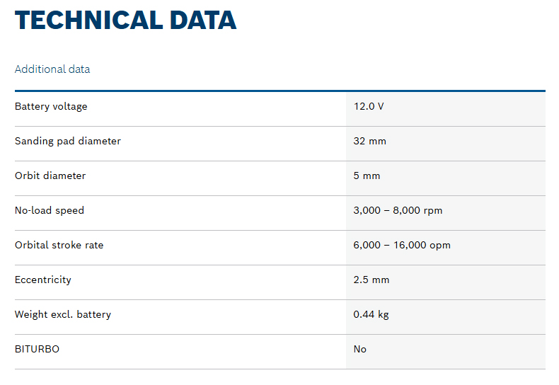Viewport: 559px width, 385px height.
Task: Click the thick blue divider above the table
Action: tap(279, 91)
